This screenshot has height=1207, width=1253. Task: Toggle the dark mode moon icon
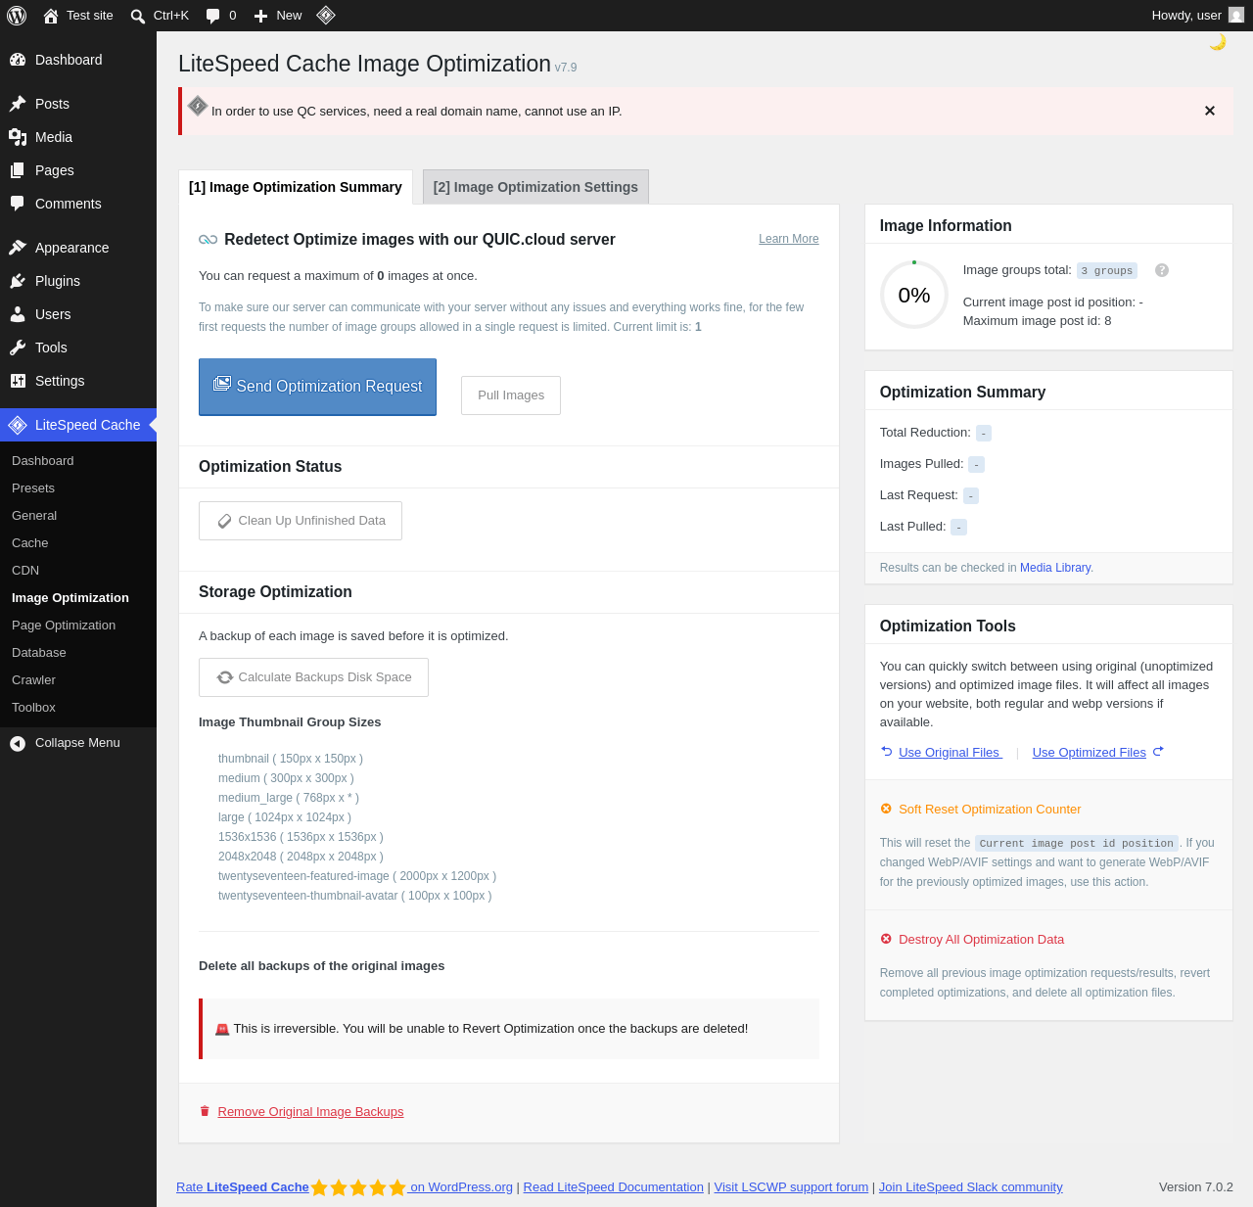pos(1218,42)
